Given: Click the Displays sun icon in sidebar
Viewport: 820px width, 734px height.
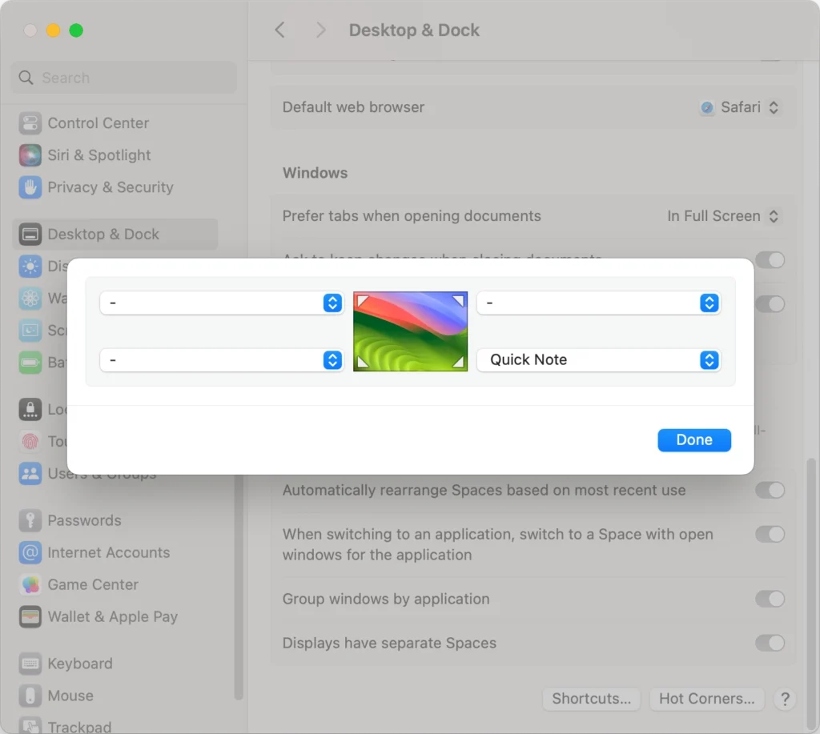Looking at the screenshot, I should pyautogui.click(x=30, y=266).
